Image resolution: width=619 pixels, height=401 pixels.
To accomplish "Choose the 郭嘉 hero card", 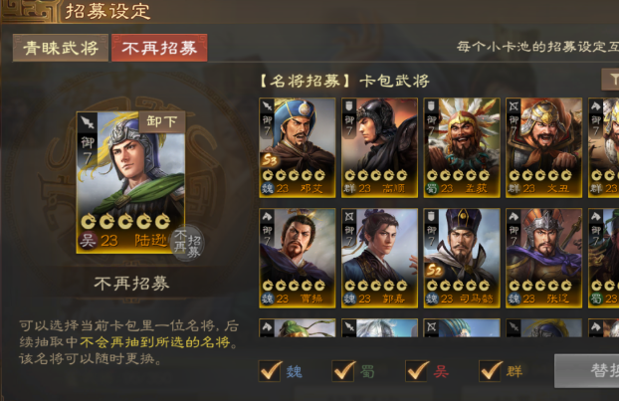I will click(379, 258).
